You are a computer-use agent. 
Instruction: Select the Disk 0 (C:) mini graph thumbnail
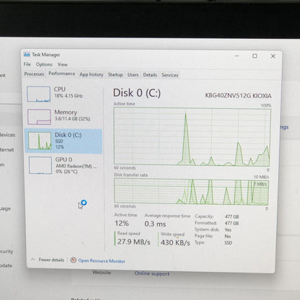click(40, 141)
